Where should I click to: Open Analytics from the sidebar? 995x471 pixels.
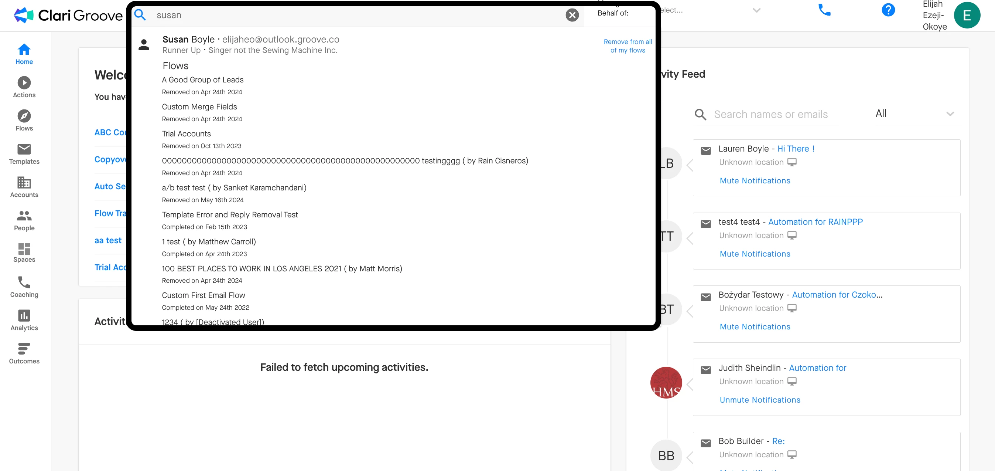[24, 320]
